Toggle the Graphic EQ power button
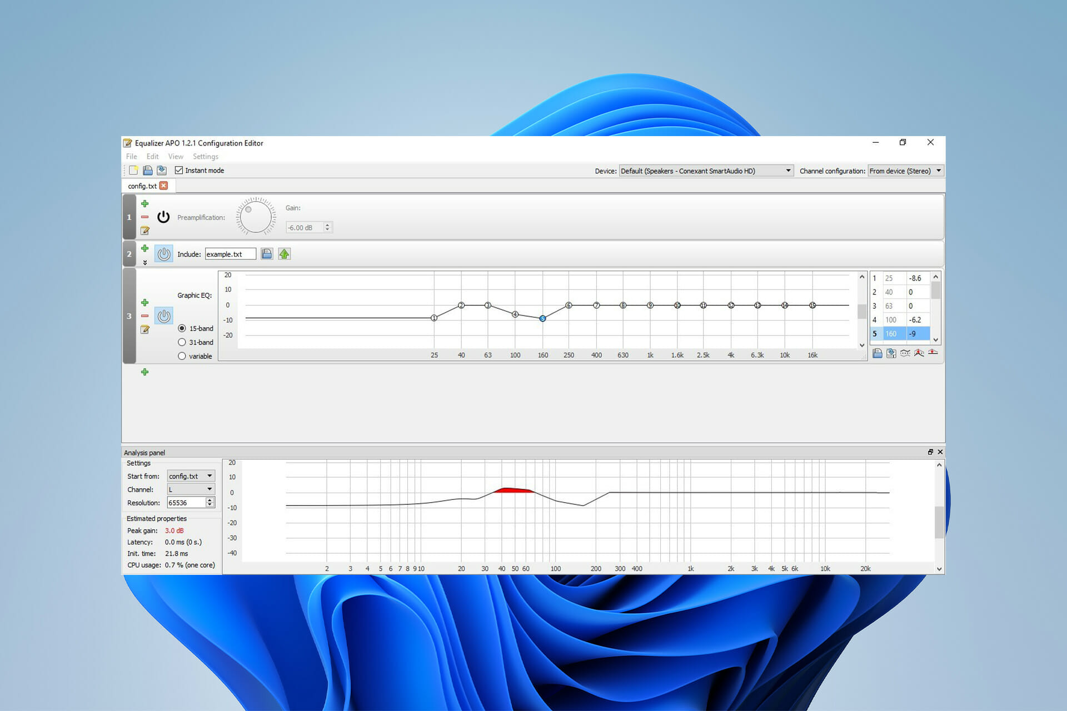Viewport: 1067px width, 711px height. click(x=164, y=316)
